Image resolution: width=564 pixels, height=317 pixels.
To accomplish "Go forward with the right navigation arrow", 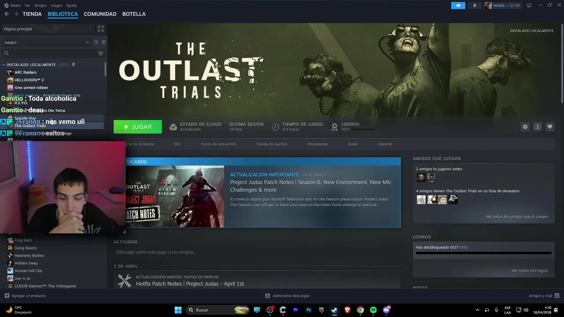I will tap(16, 14).
